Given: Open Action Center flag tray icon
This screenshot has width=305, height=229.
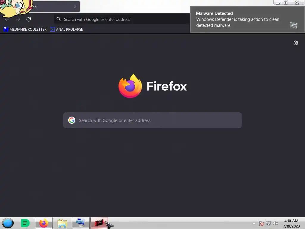Looking at the screenshot, I should [x=261, y=223].
